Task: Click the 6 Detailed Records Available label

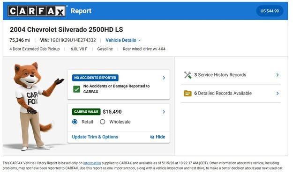Action: pos(223,94)
